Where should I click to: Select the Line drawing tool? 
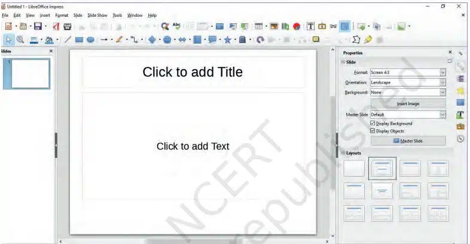tap(68, 40)
